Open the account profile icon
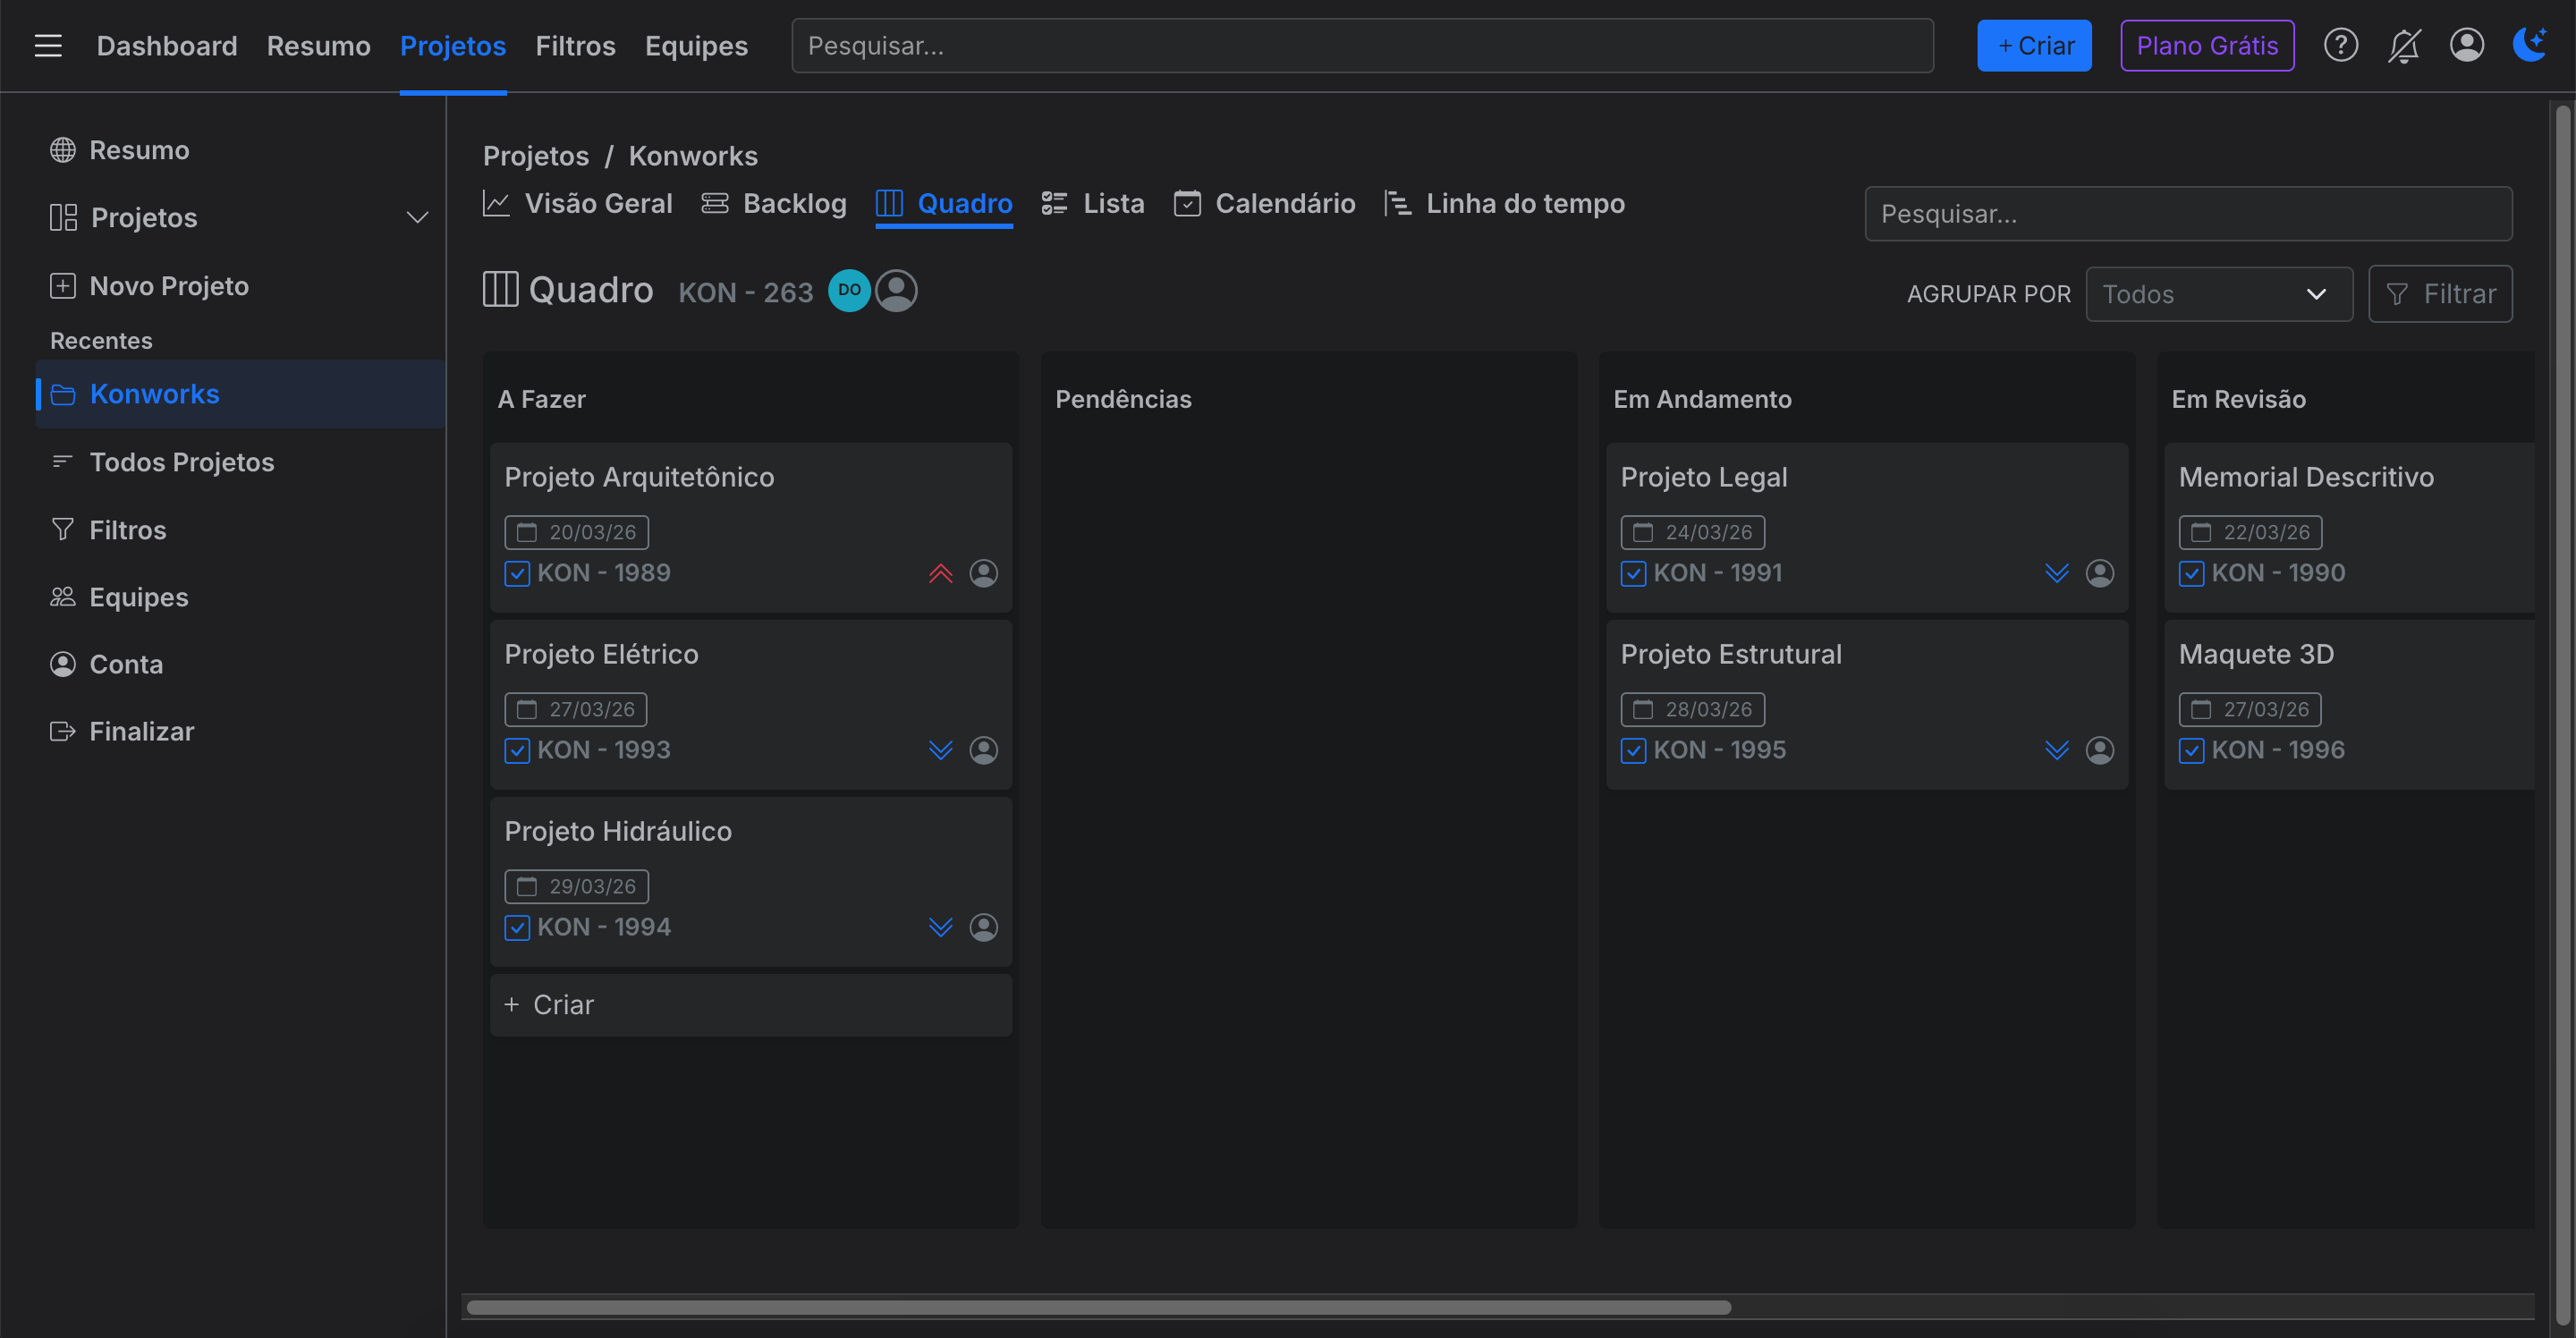2576x1338 pixels. pyautogui.click(x=2466, y=45)
